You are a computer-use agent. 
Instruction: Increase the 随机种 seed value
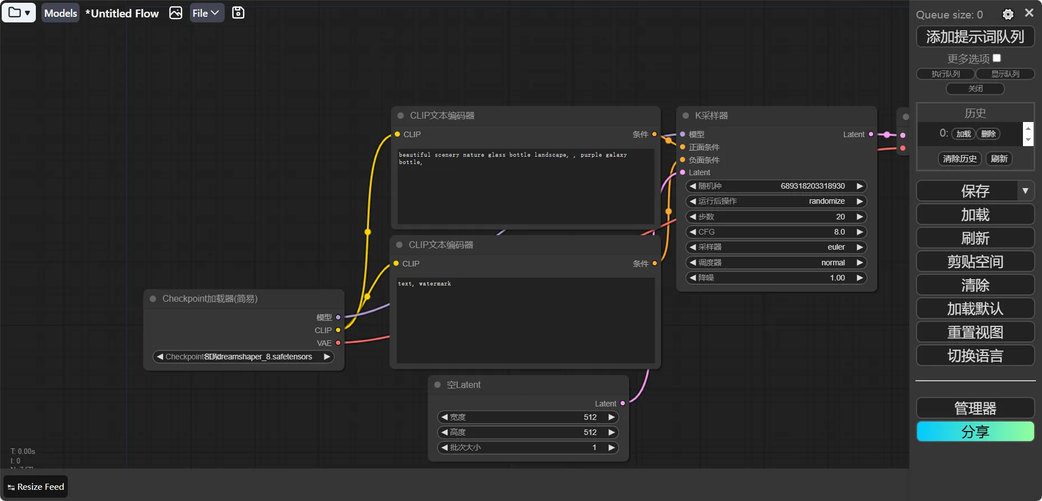(860, 186)
